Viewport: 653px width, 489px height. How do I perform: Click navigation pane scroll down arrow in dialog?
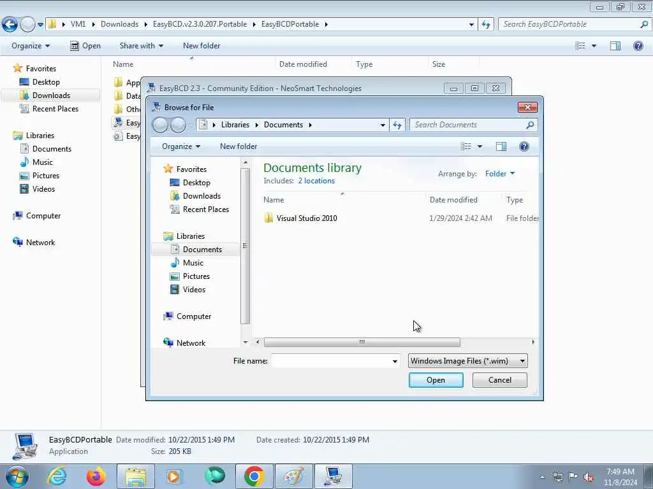pos(246,342)
